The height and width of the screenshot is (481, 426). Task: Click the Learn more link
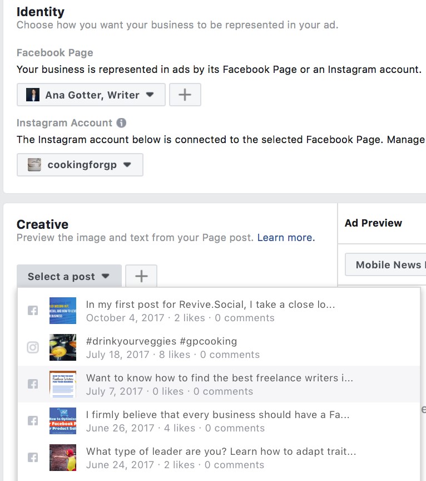pos(286,238)
